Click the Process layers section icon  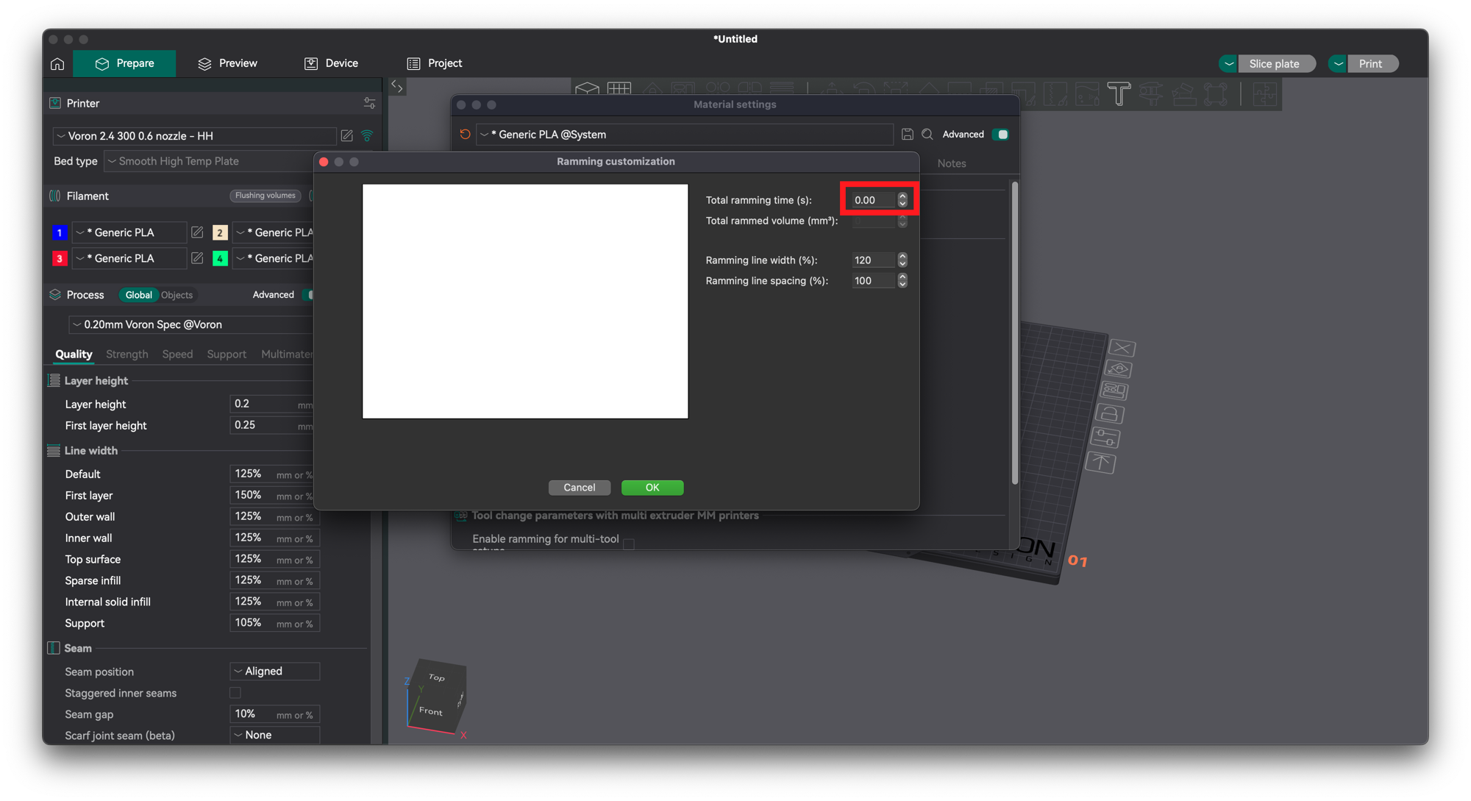point(55,295)
